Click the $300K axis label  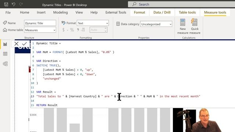[x=33, y=115]
